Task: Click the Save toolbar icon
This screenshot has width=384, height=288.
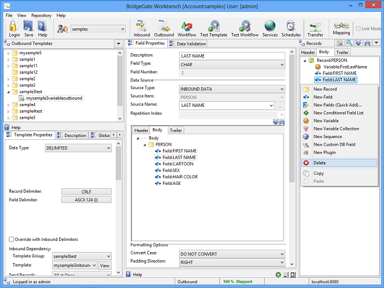Action: point(28,29)
